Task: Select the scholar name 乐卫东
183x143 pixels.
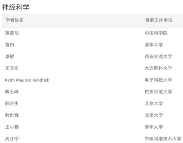Action: pos(12,68)
